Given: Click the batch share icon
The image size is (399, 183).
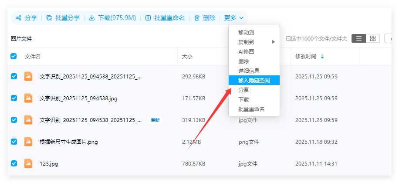Looking at the screenshot, I should (x=49, y=18).
